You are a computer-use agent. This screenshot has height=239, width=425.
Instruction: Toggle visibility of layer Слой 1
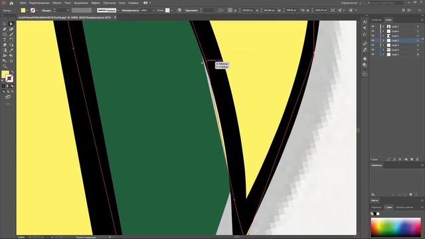pos(373,54)
